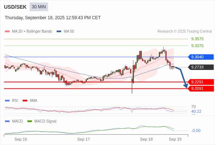Viewport: 215px width, 145px height.
Task: Click the red 9.2091 support price tag
Action: (201, 88)
